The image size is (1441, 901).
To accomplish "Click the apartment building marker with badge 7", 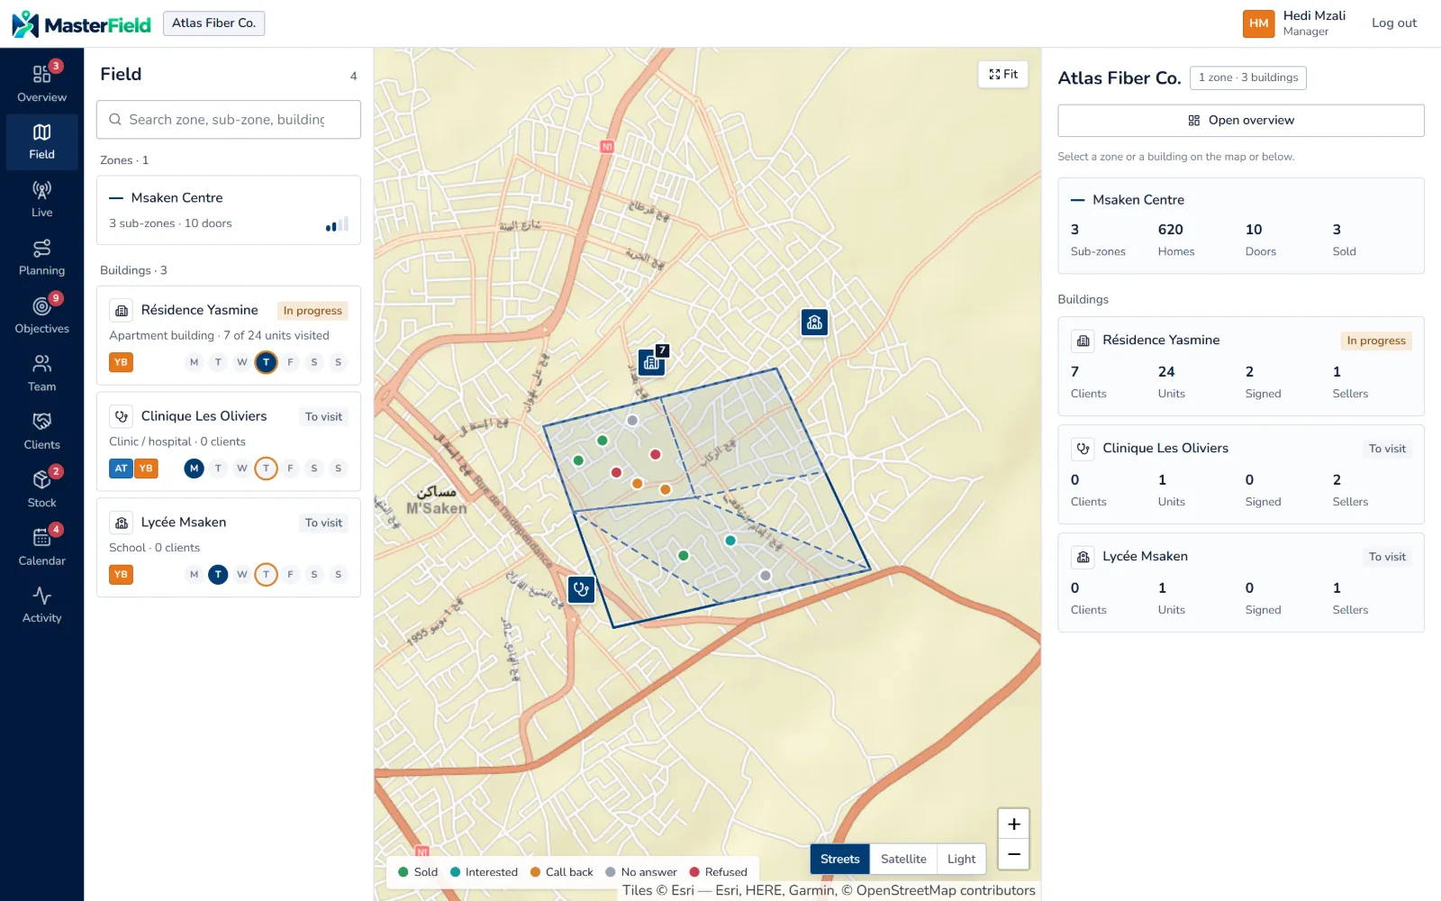I will click(x=652, y=361).
